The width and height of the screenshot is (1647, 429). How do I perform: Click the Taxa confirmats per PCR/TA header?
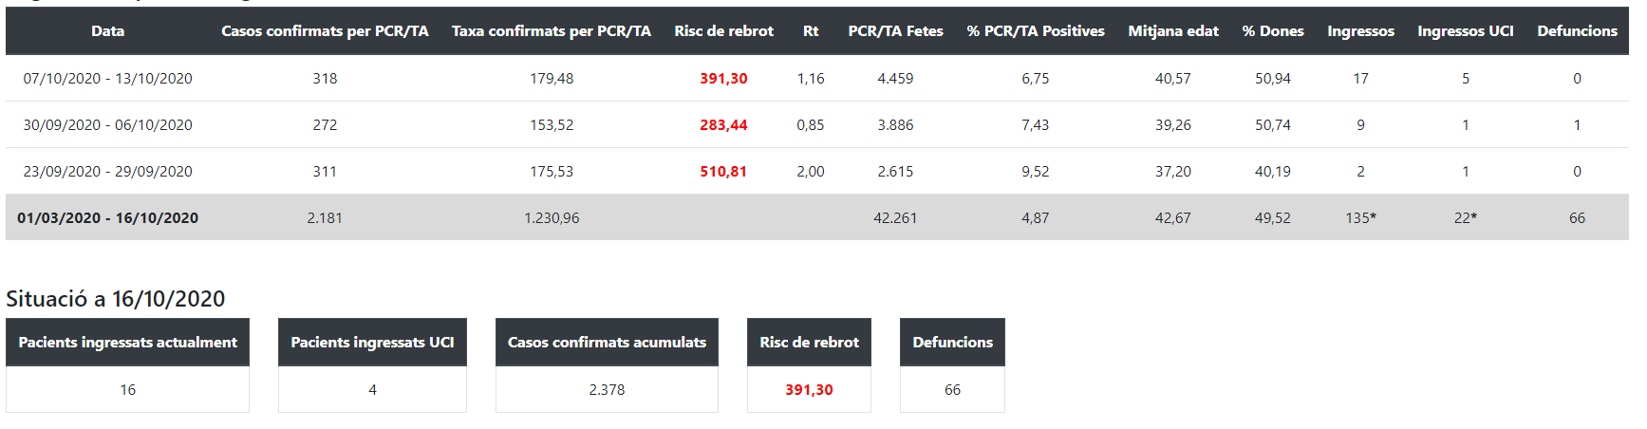[x=551, y=31]
